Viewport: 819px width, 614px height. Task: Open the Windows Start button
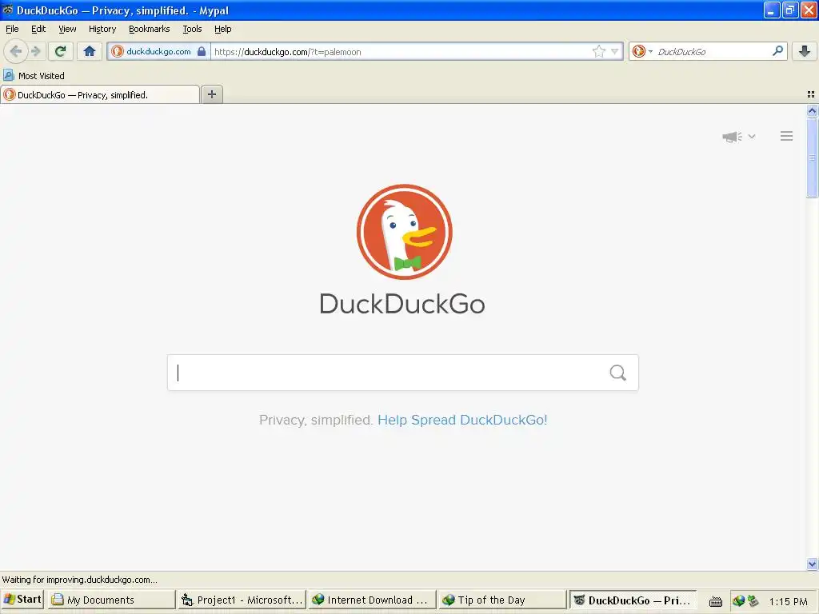coord(22,600)
